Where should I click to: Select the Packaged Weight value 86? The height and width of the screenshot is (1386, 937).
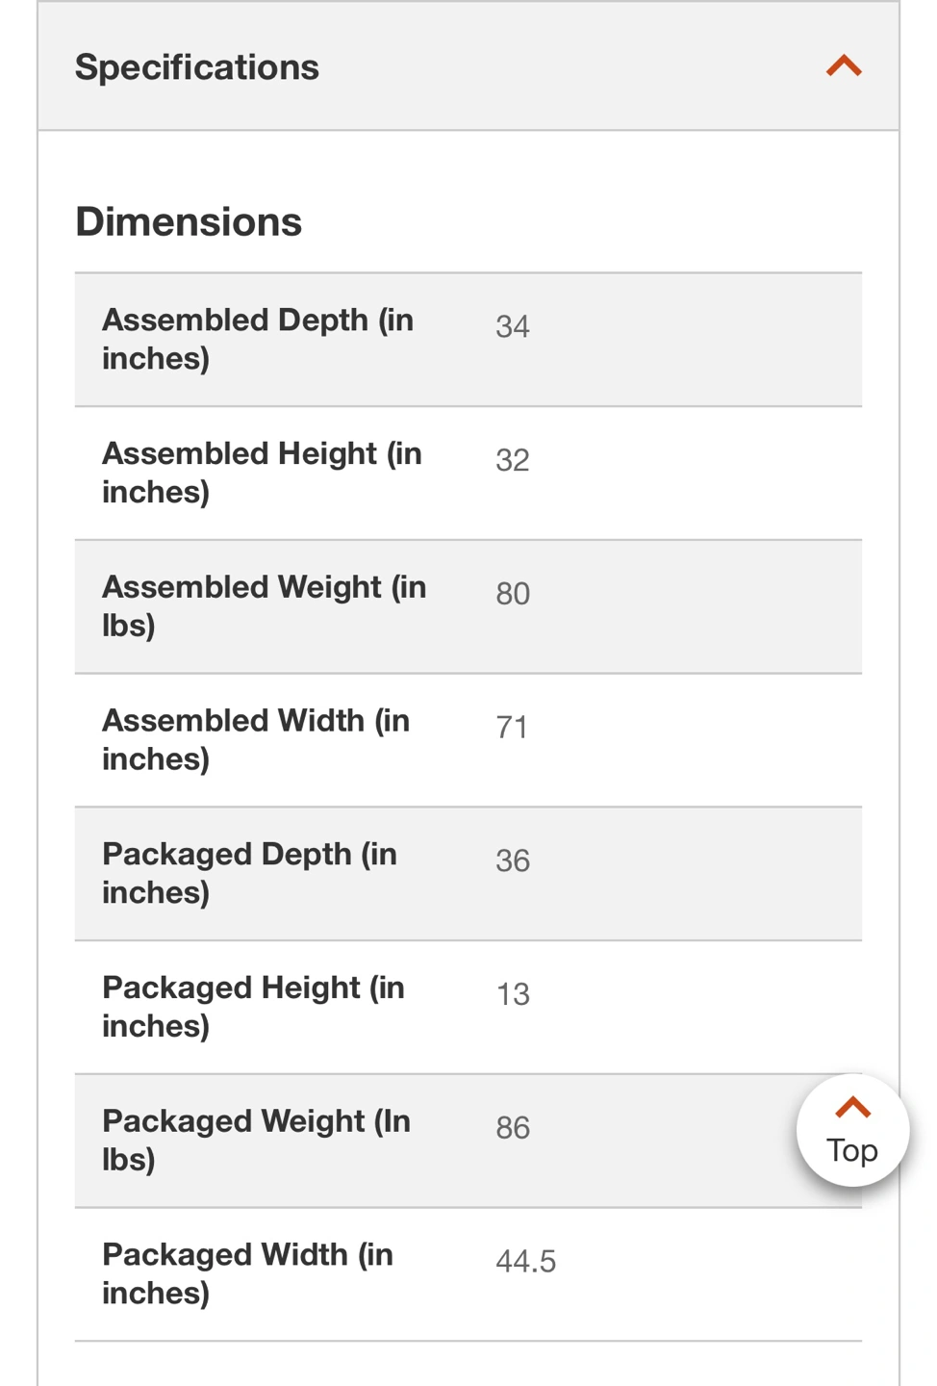coord(513,1128)
